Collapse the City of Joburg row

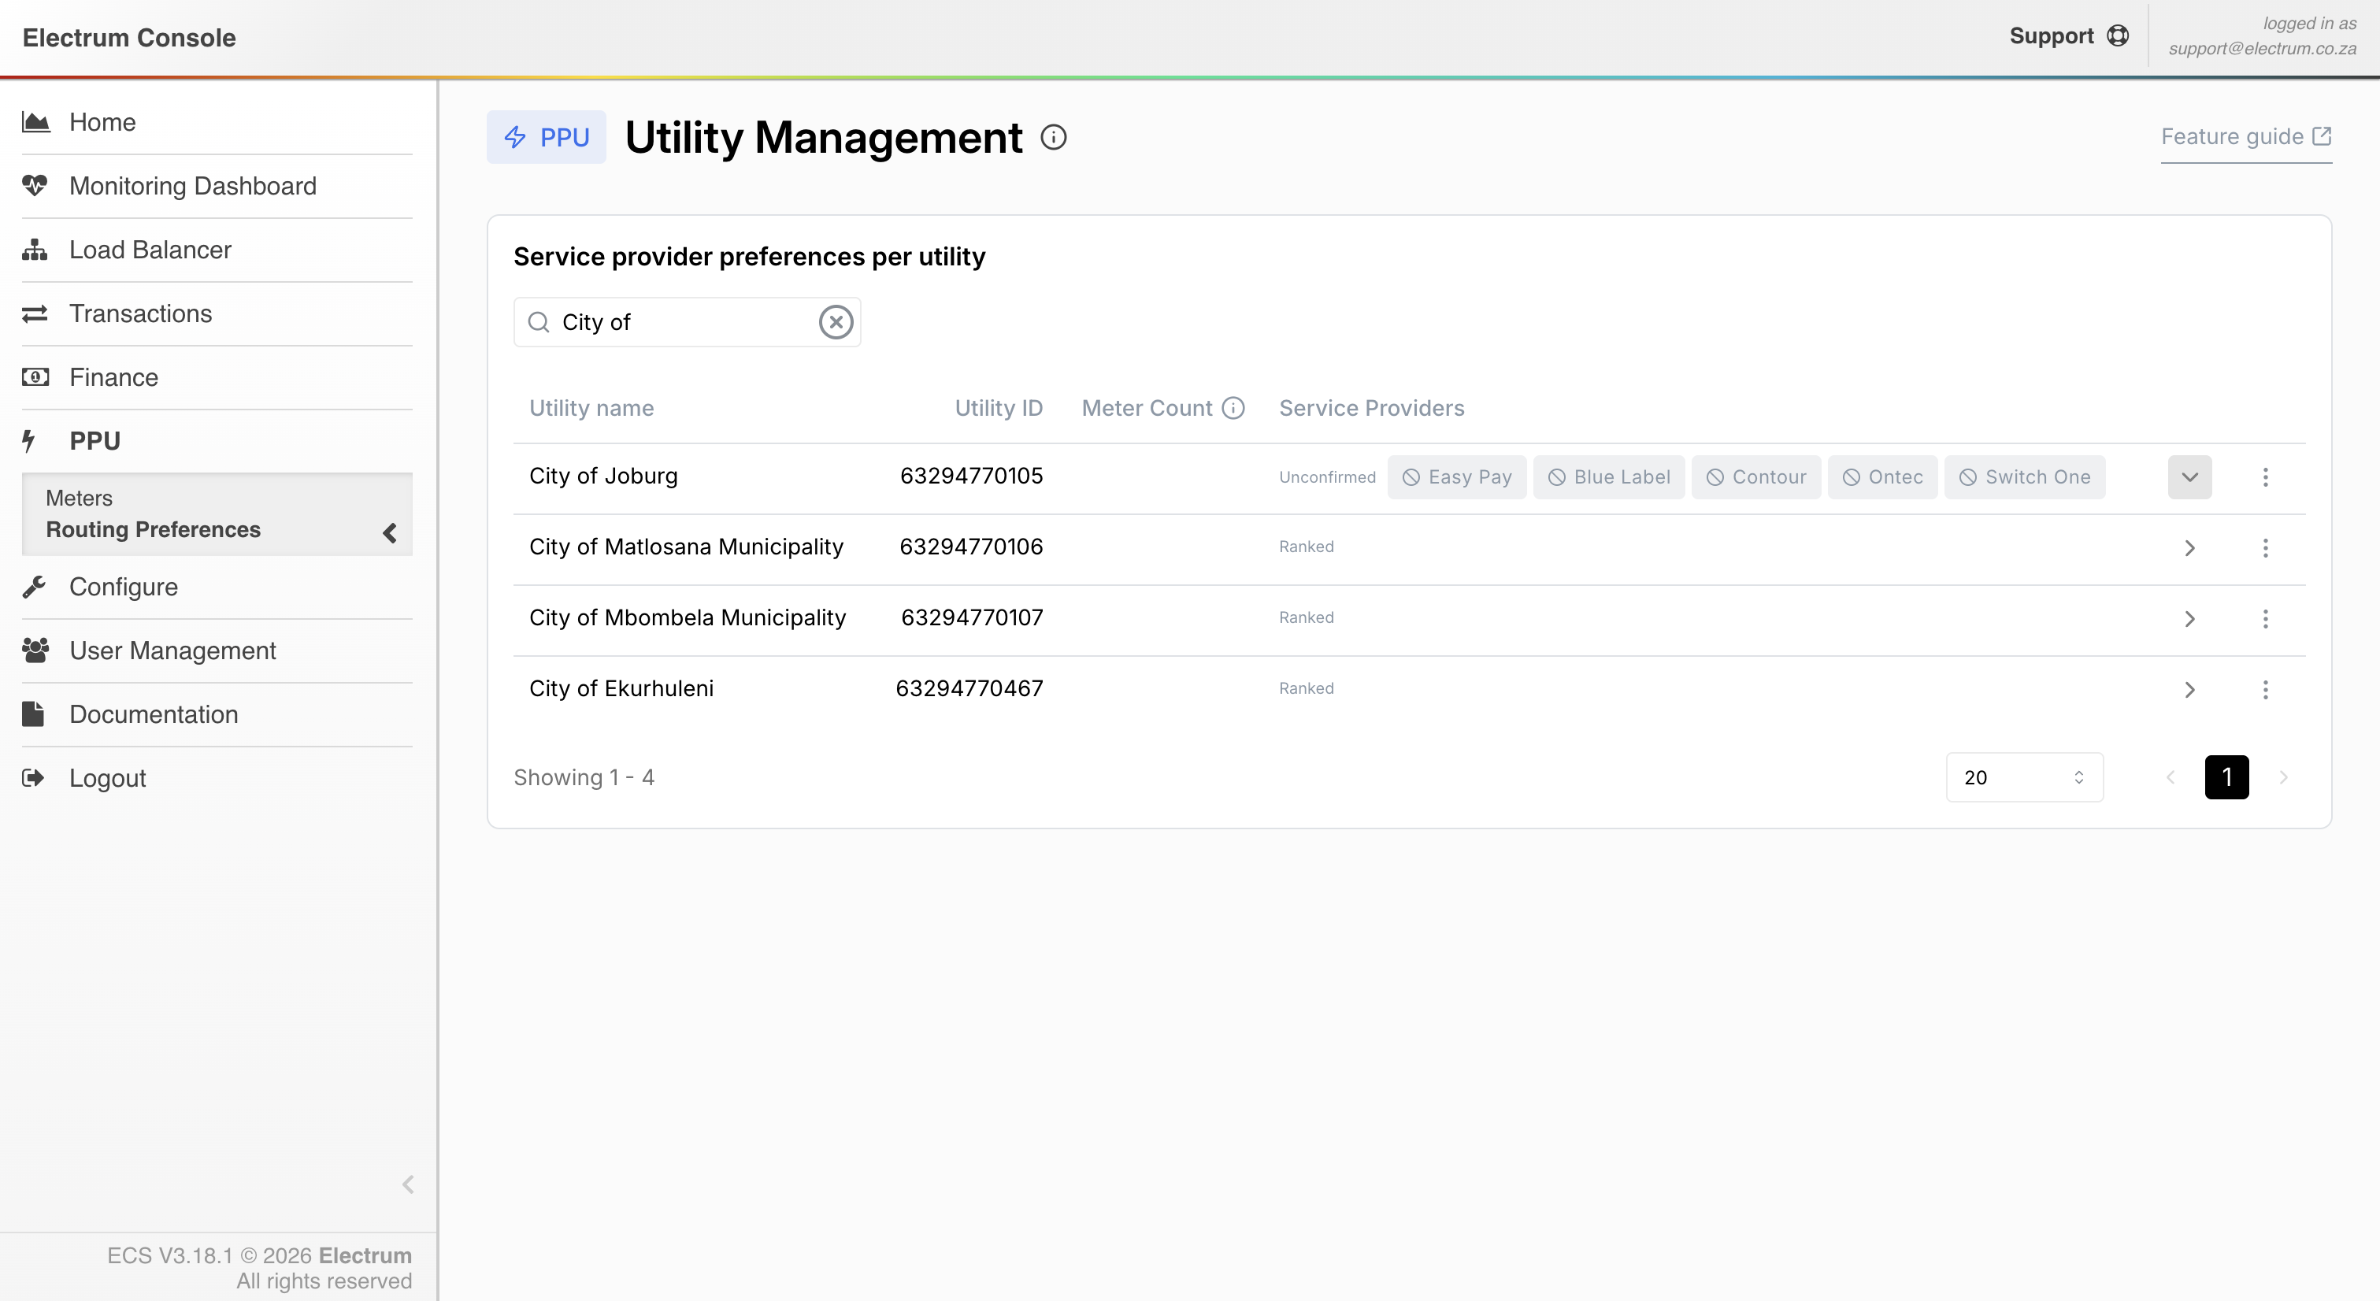click(2189, 476)
